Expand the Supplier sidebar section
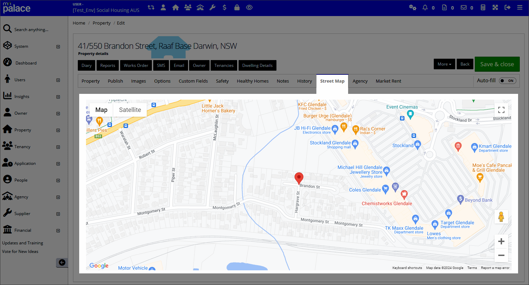This screenshot has width=529, height=285. (x=58, y=214)
